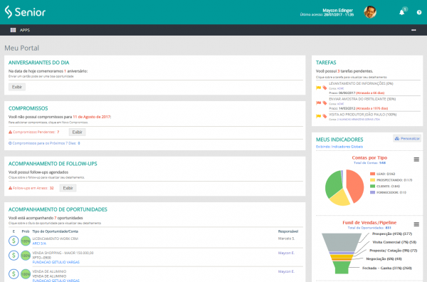Click the clock icon beside Próximos 7 Dias
Image resolution: width=427 pixels, height=282 pixels.
pos(10,143)
